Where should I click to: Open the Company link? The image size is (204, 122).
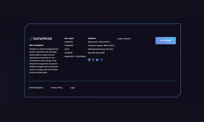point(69,45)
